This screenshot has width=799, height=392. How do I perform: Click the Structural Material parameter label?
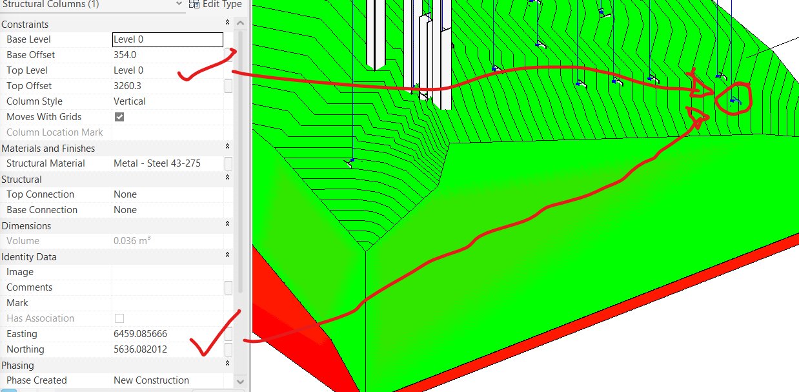click(x=46, y=163)
